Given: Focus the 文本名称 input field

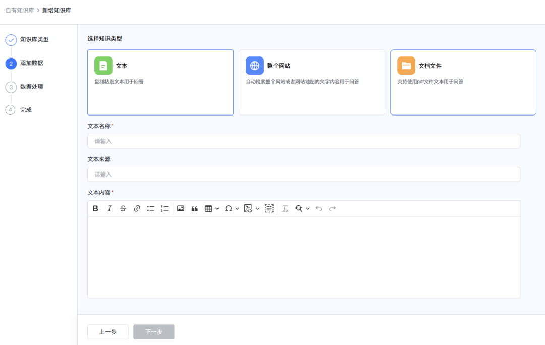Looking at the screenshot, I should 303,141.
